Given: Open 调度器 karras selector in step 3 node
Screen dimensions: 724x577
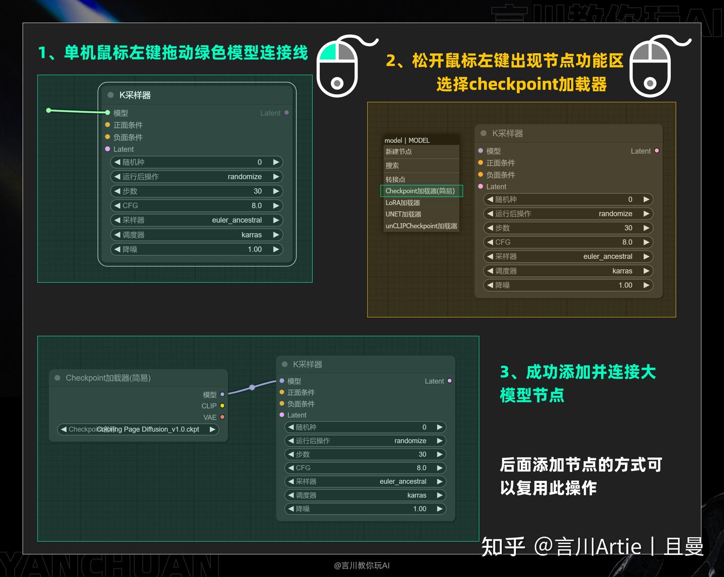Looking at the screenshot, I should click(366, 495).
